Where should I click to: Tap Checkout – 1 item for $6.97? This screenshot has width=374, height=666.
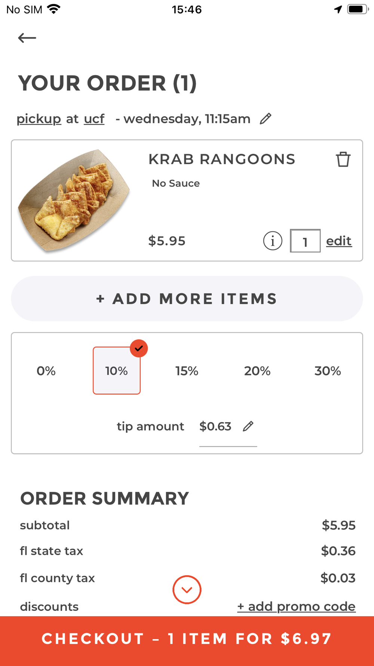[187, 639]
